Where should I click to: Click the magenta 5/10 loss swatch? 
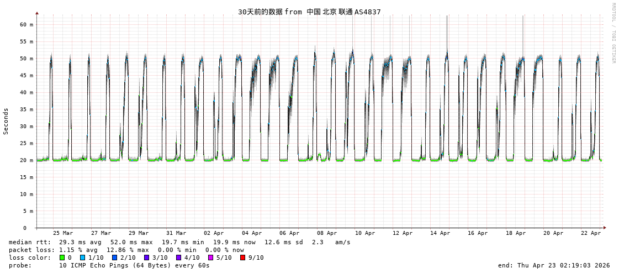click(210, 258)
